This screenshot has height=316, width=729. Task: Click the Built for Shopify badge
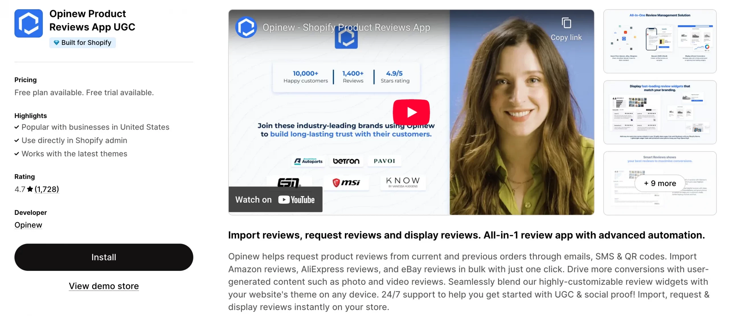(x=83, y=43)
